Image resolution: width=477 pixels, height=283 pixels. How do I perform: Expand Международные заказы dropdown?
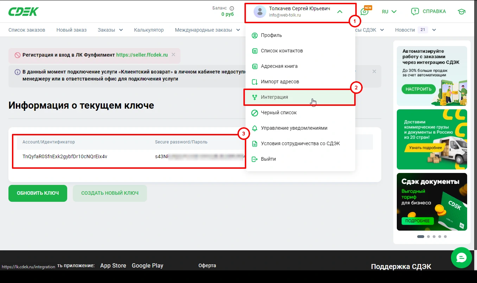click(208, 30)
